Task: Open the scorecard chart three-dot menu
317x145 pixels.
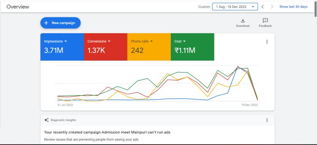Action: [x=267, y=42]
